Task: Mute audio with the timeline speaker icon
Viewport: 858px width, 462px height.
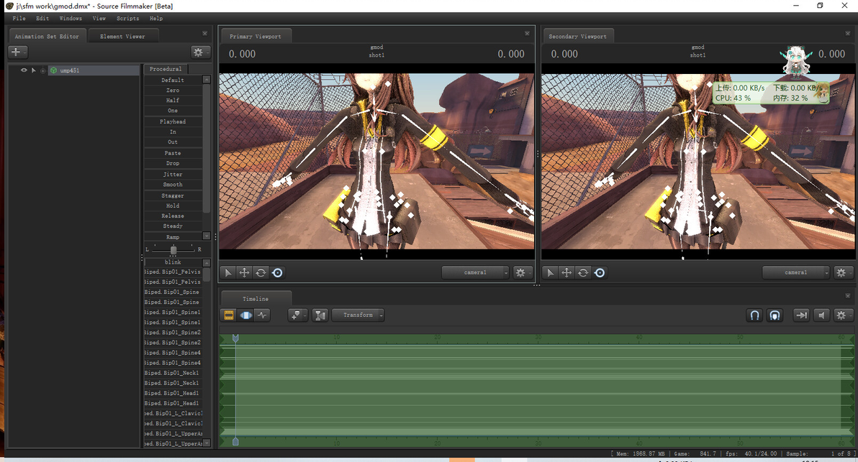Action: click(x=821, y=315)
